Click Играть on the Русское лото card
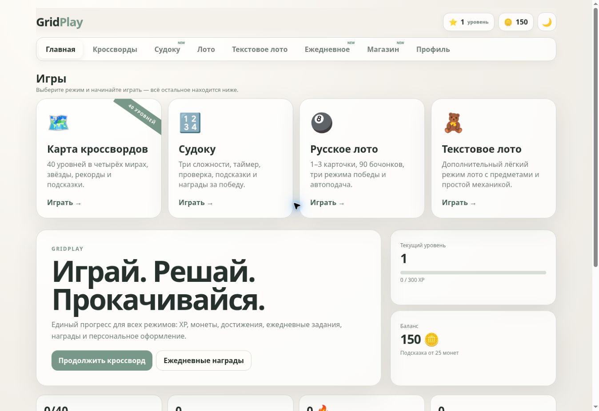 [x=327, y=202]
